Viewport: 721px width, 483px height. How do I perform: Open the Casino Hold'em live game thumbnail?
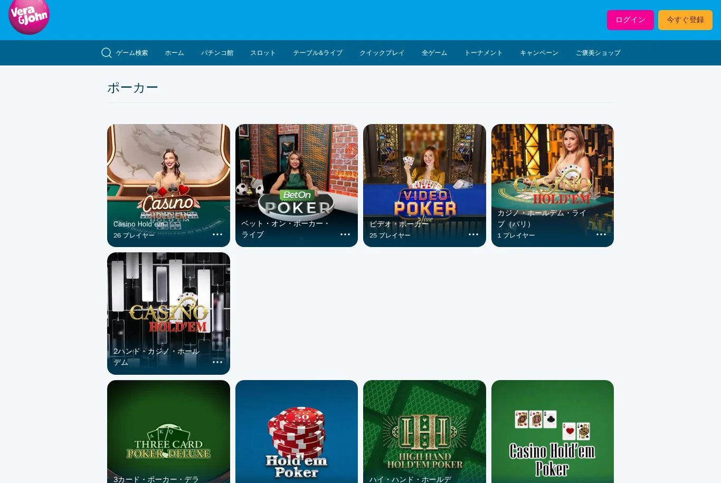168,185
